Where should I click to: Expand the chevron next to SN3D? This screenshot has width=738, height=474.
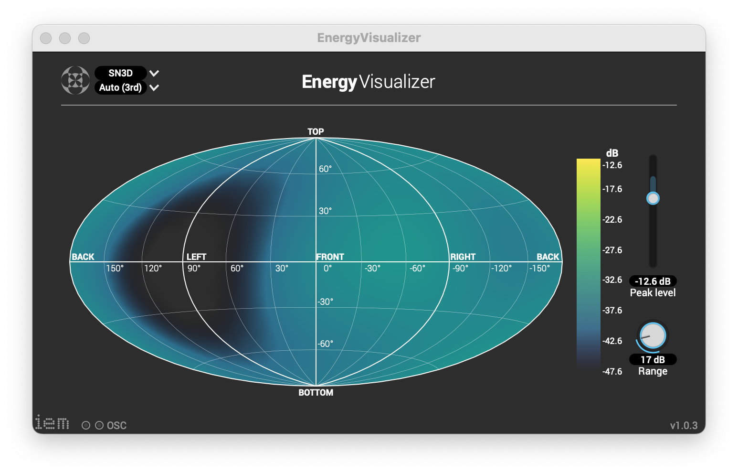[154, 73]
